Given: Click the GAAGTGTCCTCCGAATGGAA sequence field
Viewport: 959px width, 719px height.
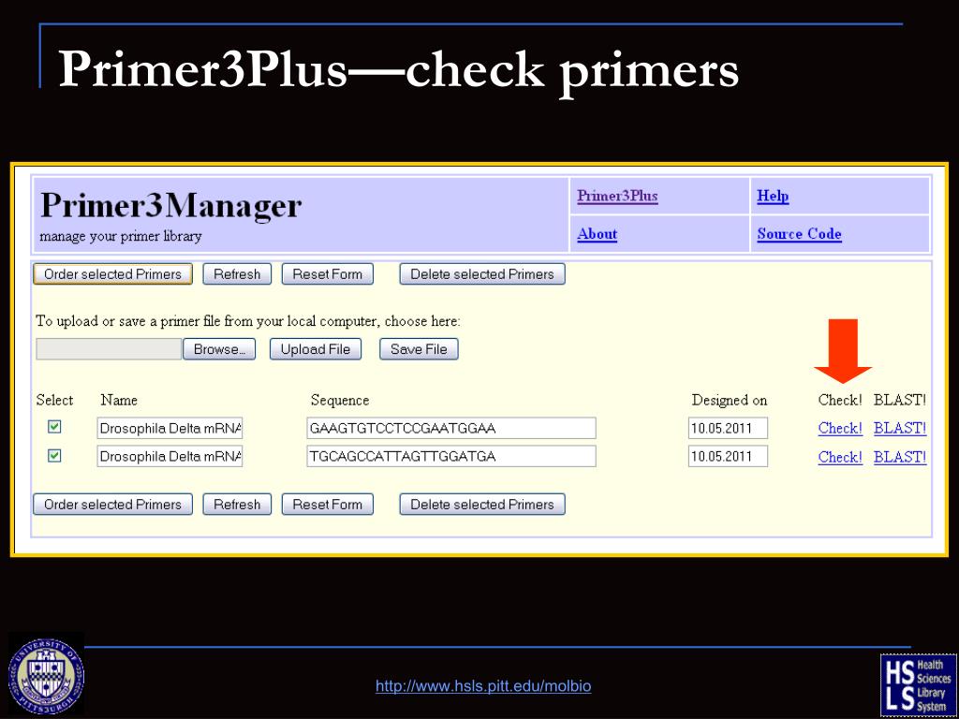Looking at the screenshot, I should [x=450, y=428].
